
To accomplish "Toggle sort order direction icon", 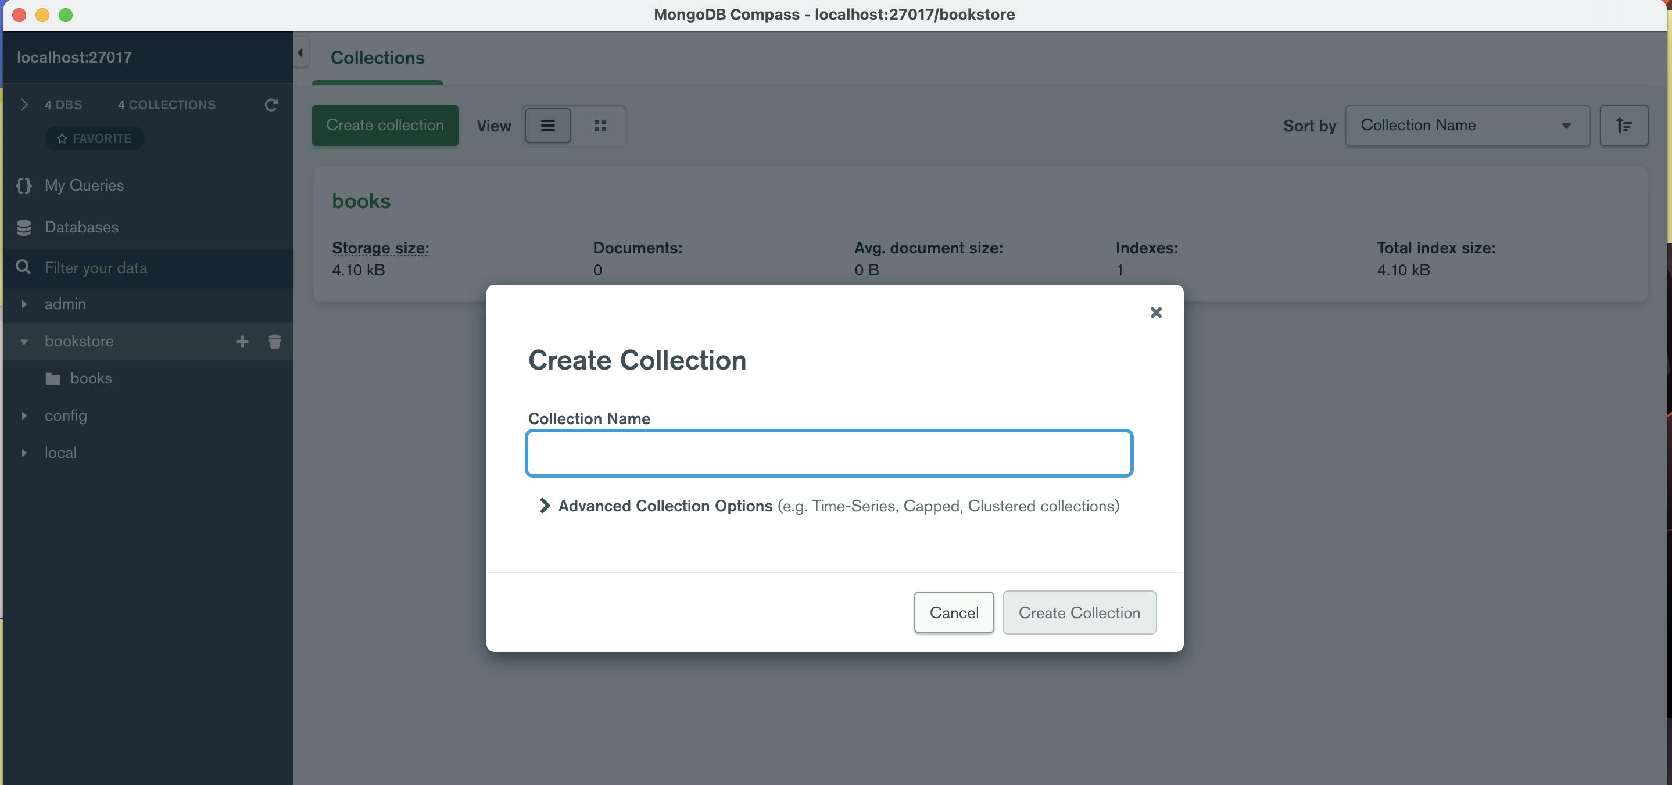I will [1623, 125].
